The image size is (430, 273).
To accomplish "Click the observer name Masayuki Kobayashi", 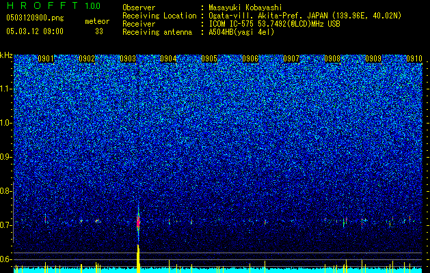I will point(245,8).
